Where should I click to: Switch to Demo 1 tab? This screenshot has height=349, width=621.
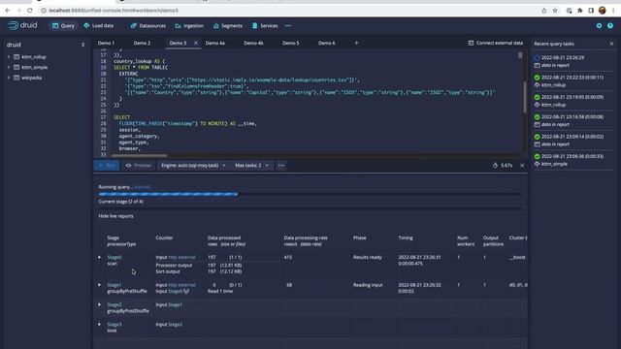(106, 43)
